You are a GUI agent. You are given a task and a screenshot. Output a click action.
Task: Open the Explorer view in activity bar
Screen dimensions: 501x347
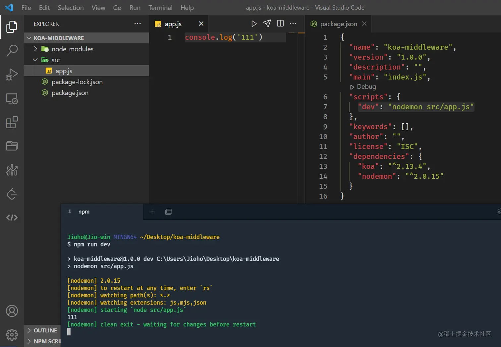12,27
